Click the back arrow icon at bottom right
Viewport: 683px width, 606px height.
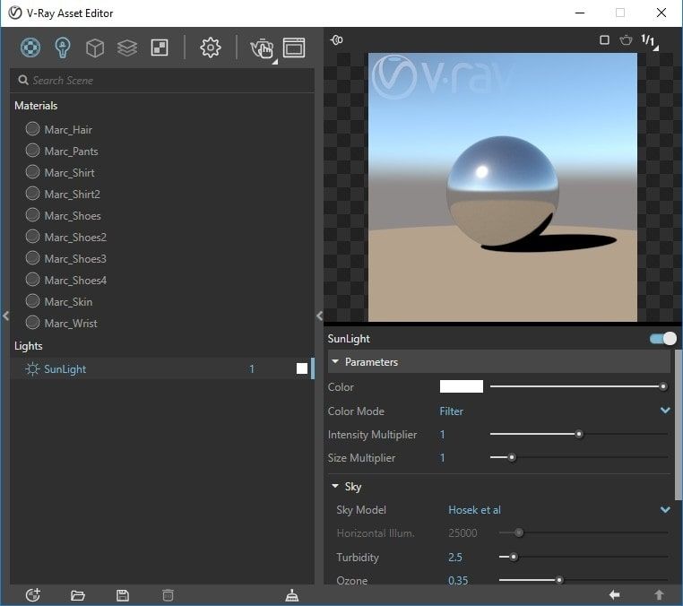click(x=614, y=594)
